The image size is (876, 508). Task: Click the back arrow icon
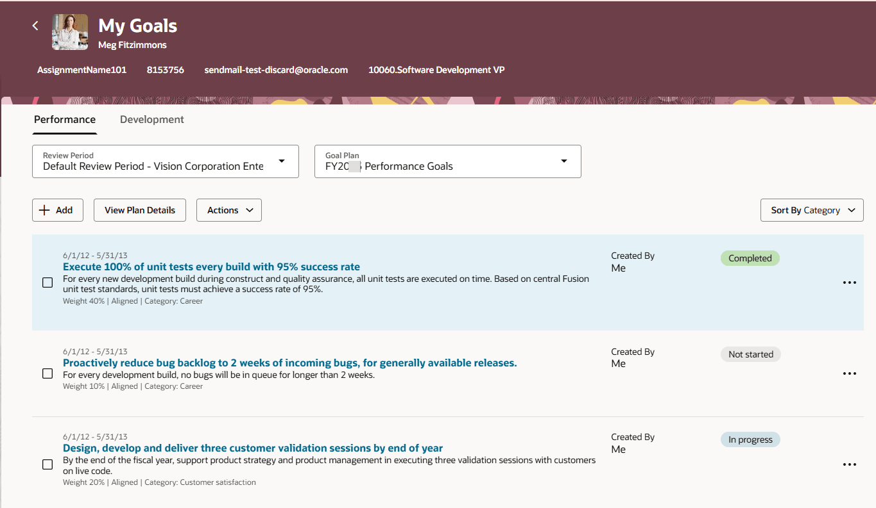pos(35,26)
